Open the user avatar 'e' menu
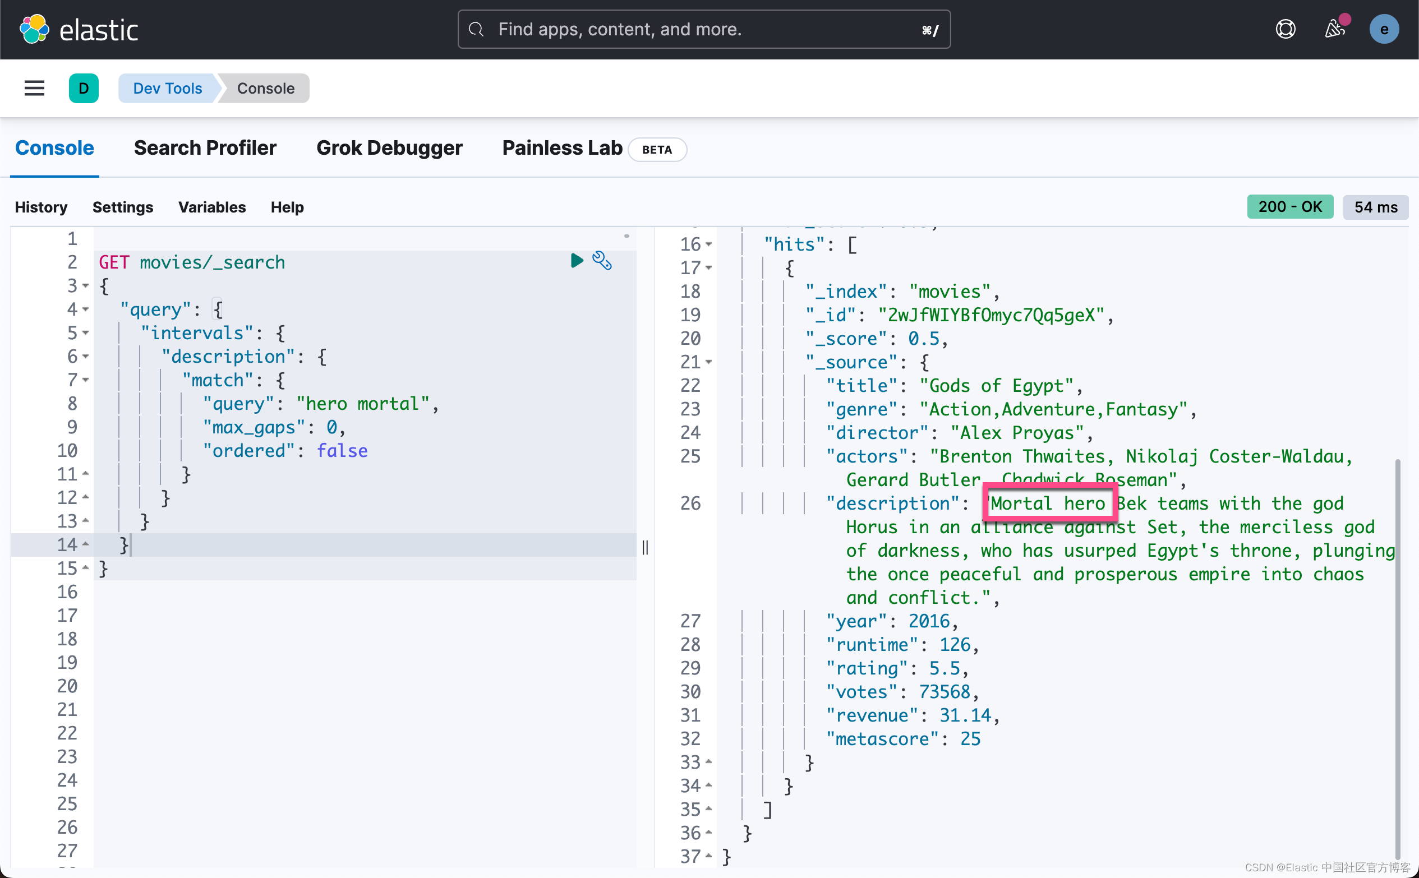This screenshot has width=1419, height=878. click(1384, 29)
